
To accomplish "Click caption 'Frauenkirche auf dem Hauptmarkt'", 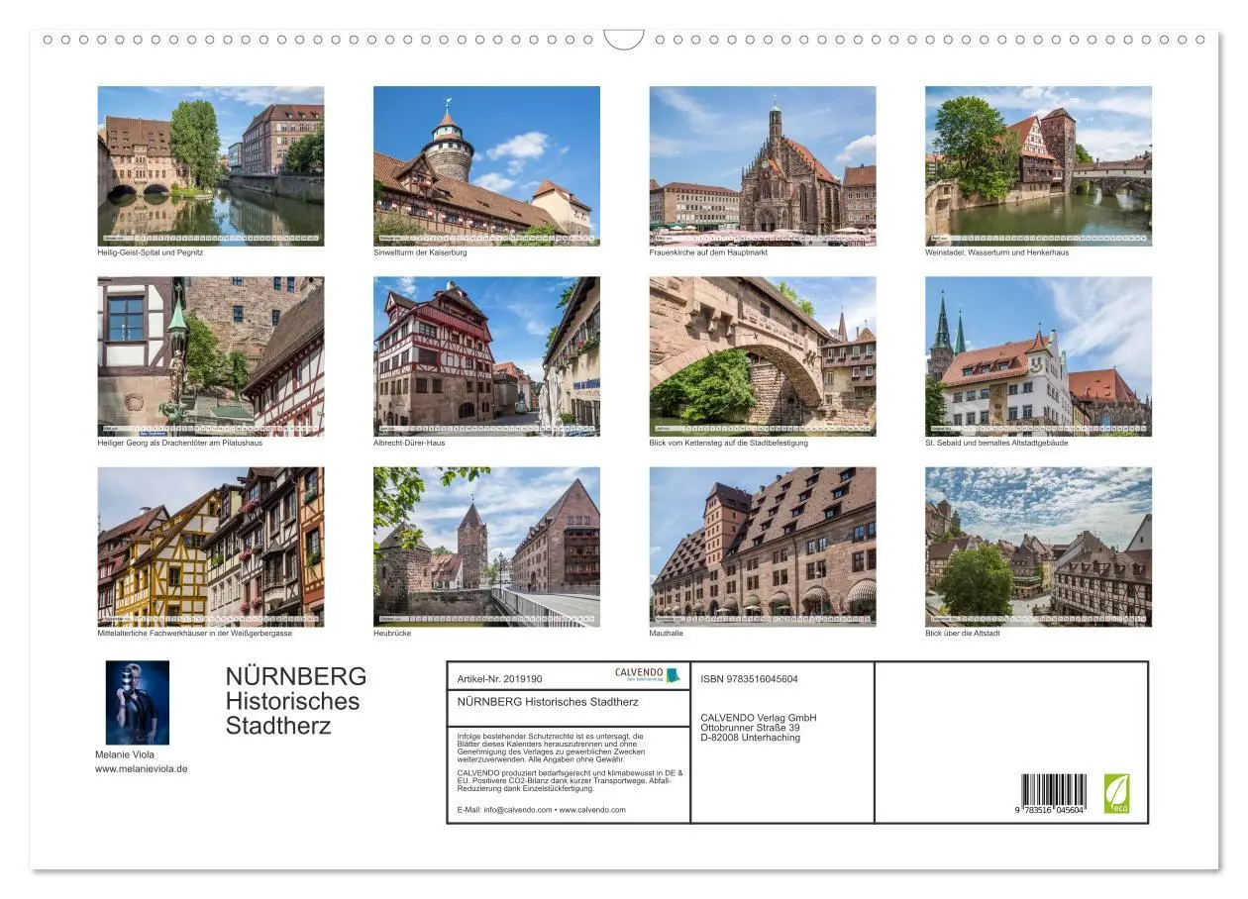I will click(708, 252).
